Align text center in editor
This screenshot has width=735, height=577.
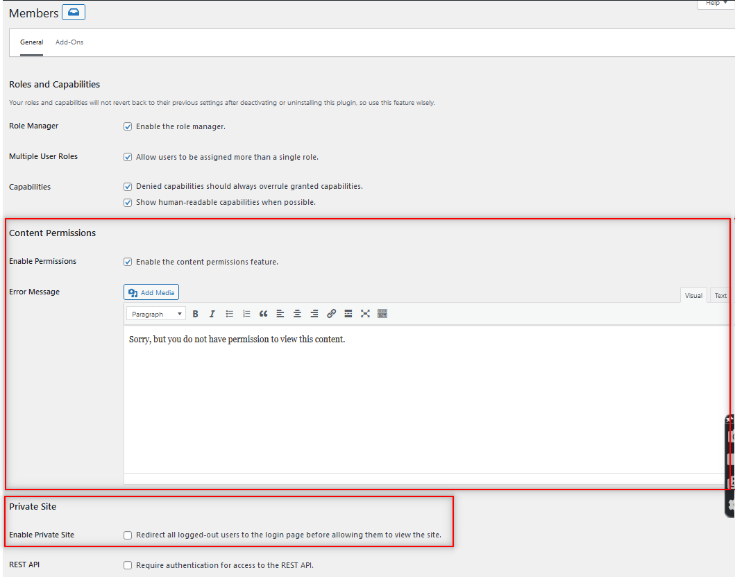297,314
